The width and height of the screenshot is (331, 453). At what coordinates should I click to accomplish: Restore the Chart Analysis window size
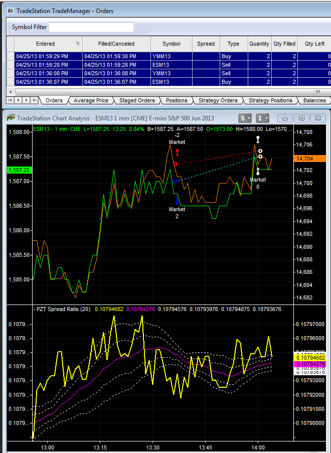301,118
